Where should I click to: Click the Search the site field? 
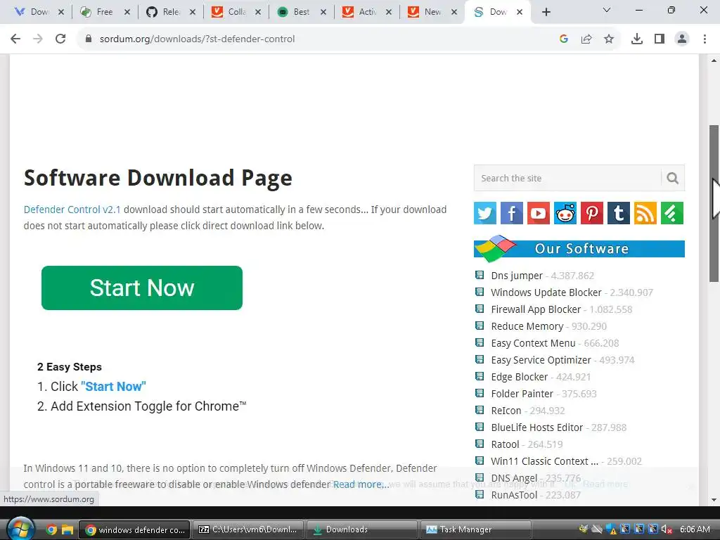(567, 178)
